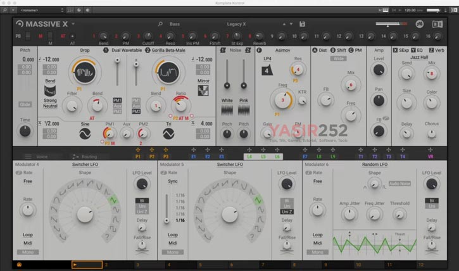Open the Drop wavetable category menu
This screenshot has width=459, height=271.
(x=85, y=50)
